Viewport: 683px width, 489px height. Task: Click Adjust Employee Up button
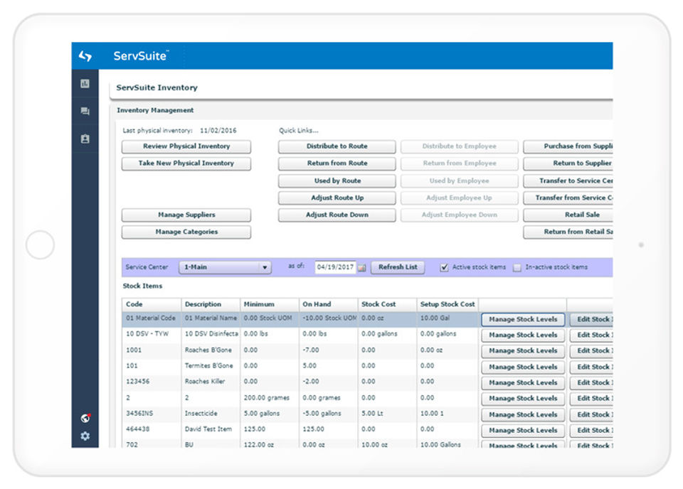pyautogui.click(x=459, y=198)
